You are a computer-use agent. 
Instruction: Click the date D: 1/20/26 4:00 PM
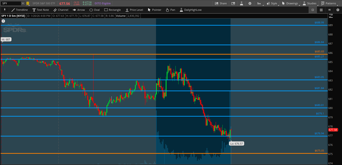(x=38, y=16)
